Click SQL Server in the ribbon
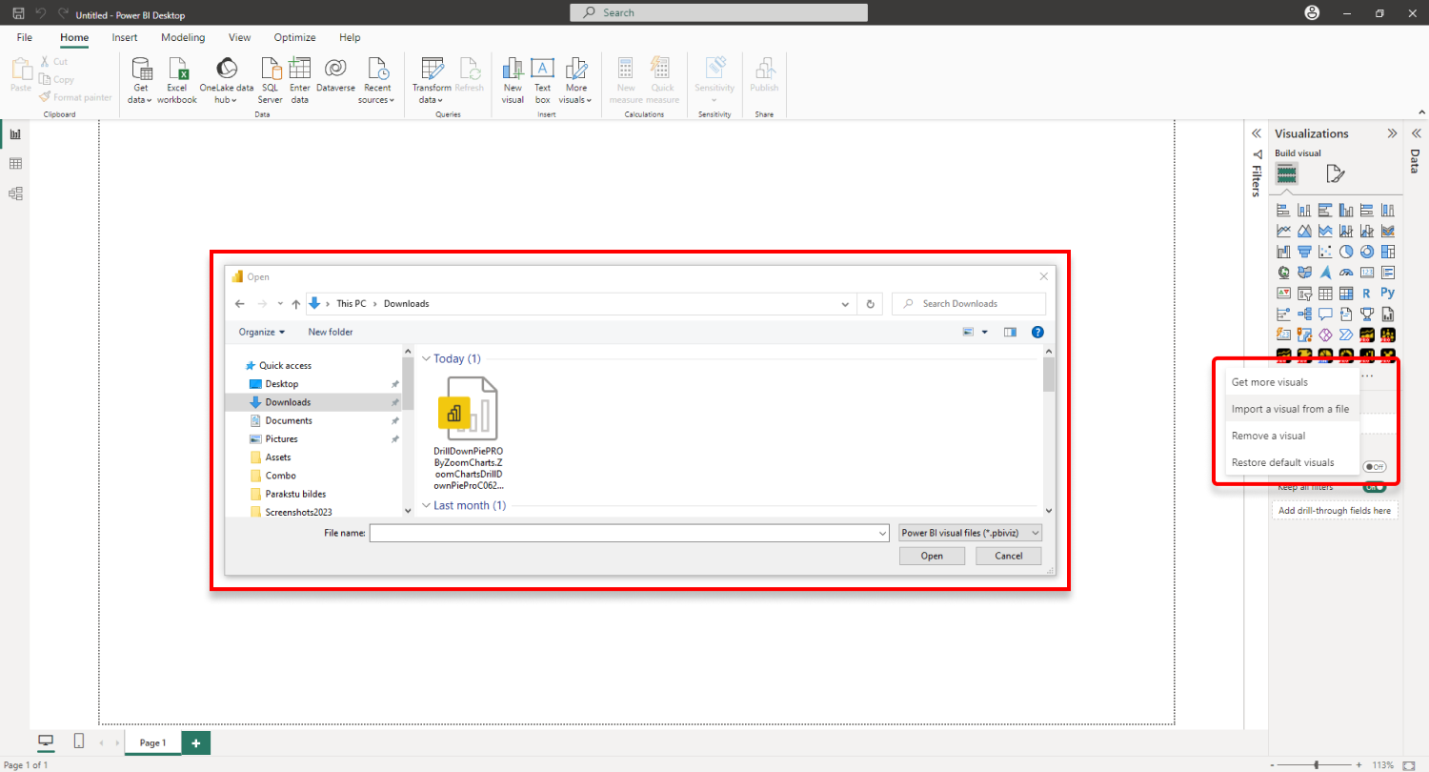The height and width of the screenshot is (772, 1429). tap(271, 80)
